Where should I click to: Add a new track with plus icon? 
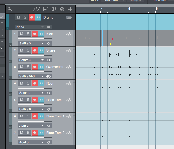70,9
